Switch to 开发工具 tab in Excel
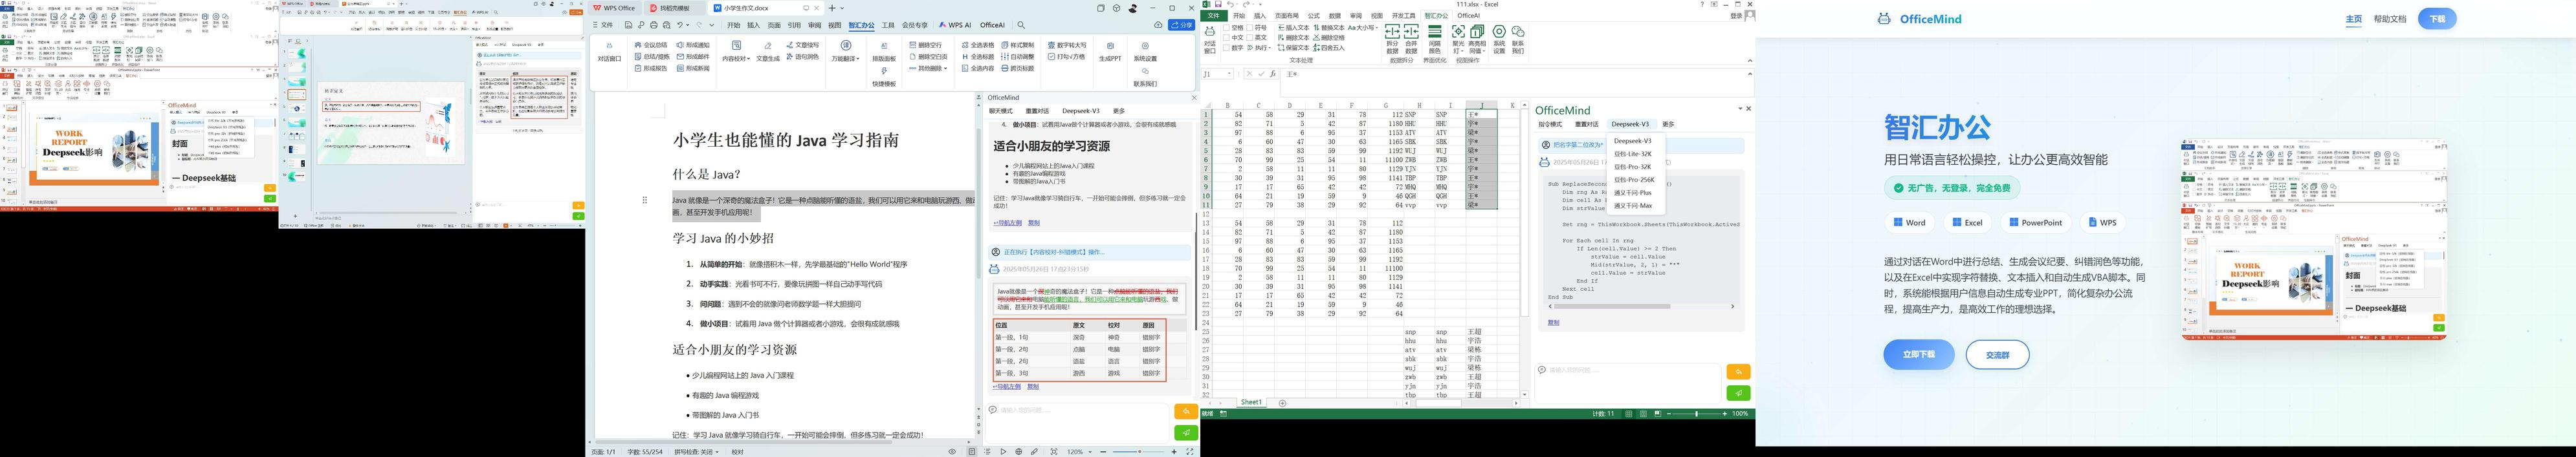This screenshot has height=457, width=2576. click(x=1404, y=16)
